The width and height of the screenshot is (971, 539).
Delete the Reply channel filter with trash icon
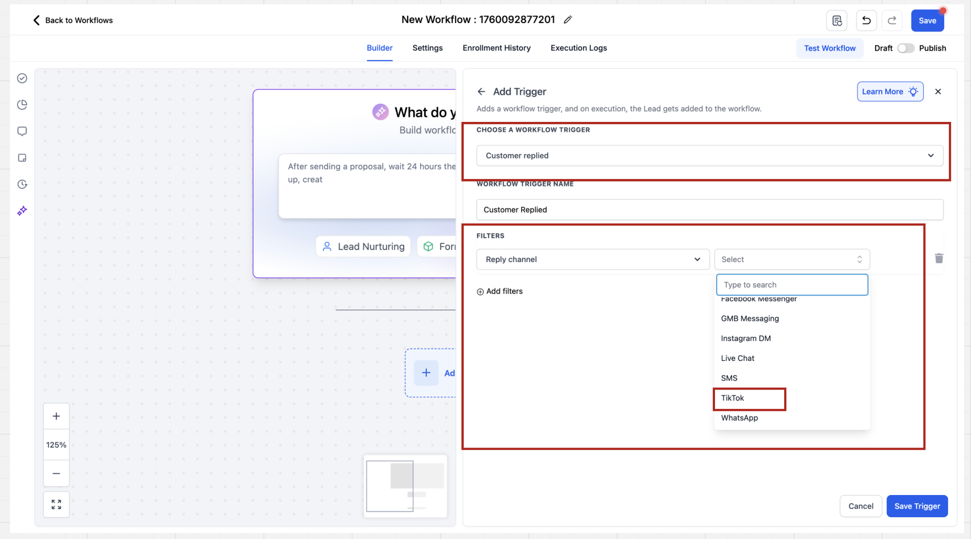point(939,259)
